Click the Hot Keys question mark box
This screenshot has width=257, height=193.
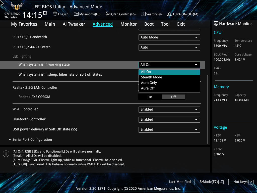tap(251, 182)
